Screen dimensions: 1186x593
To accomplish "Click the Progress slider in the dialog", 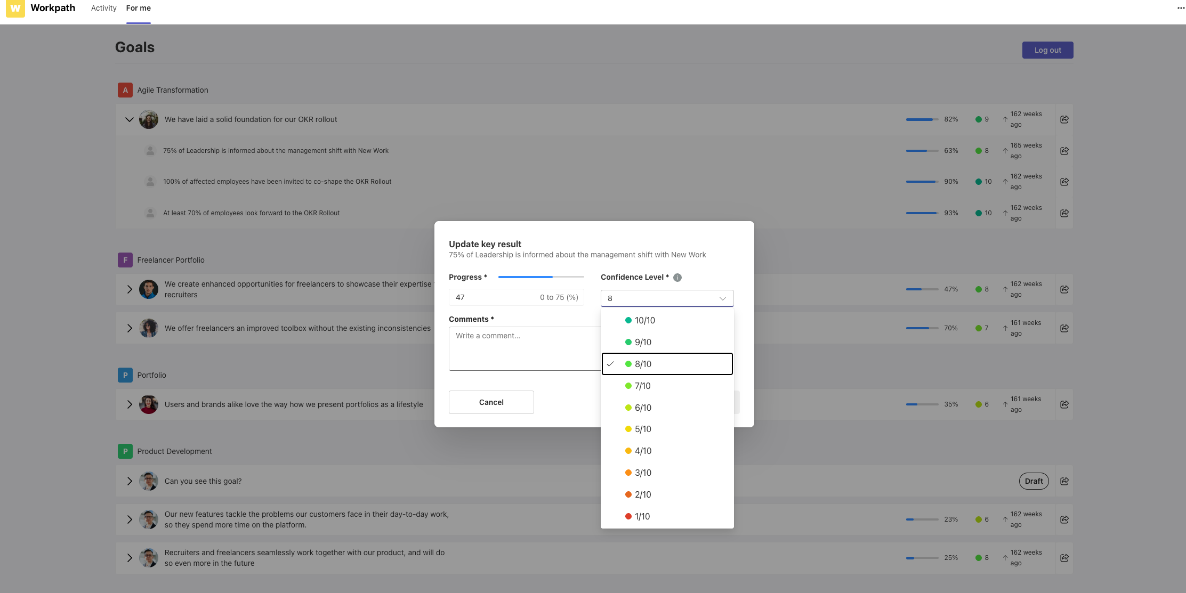I will (x=541, y=277).
